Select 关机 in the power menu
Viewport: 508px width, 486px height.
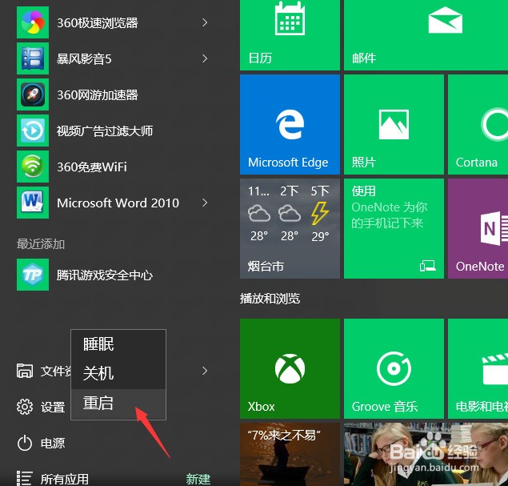click(118, 373)
